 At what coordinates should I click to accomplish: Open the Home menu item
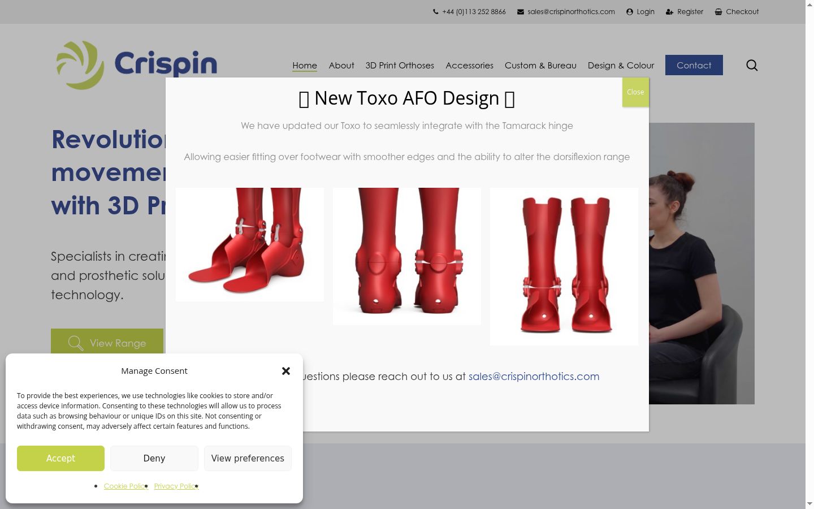tap(305, 66)
